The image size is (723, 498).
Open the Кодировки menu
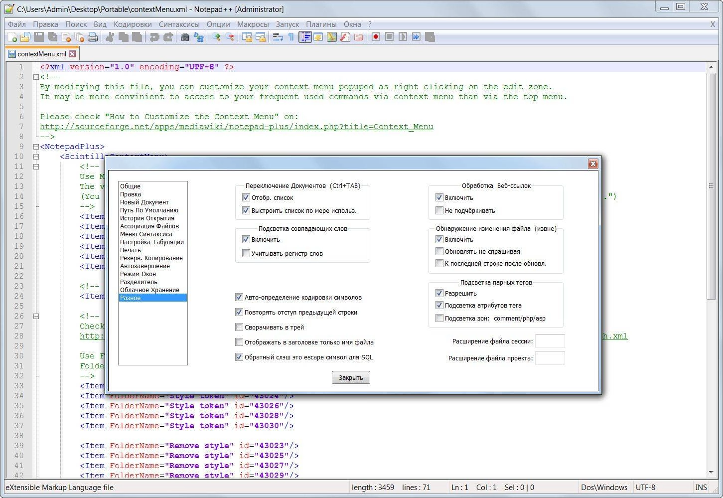pos(133,24)
